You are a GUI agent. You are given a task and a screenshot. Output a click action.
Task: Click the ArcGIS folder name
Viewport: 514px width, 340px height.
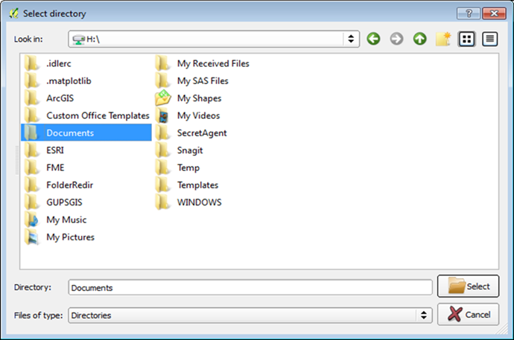coord(60,98)
